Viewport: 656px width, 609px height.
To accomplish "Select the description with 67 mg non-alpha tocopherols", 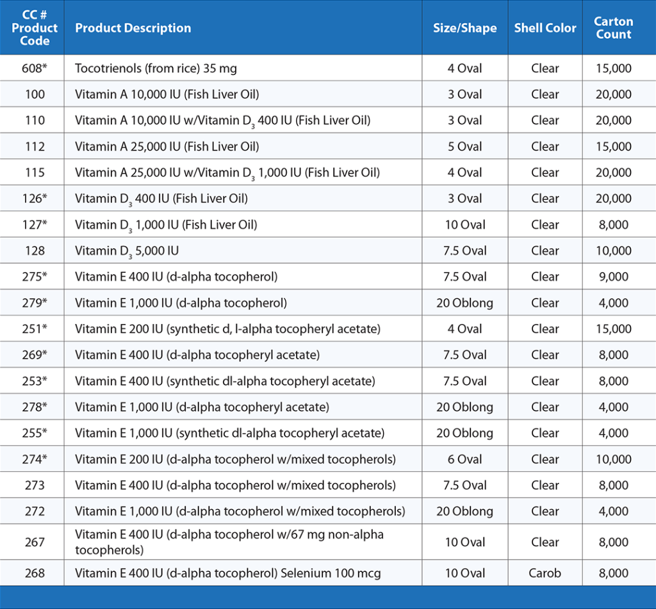I will point(229,542).
